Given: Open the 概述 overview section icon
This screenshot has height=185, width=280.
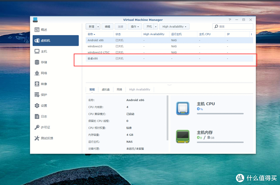Looking at the screenshot, I should point(37,30).
